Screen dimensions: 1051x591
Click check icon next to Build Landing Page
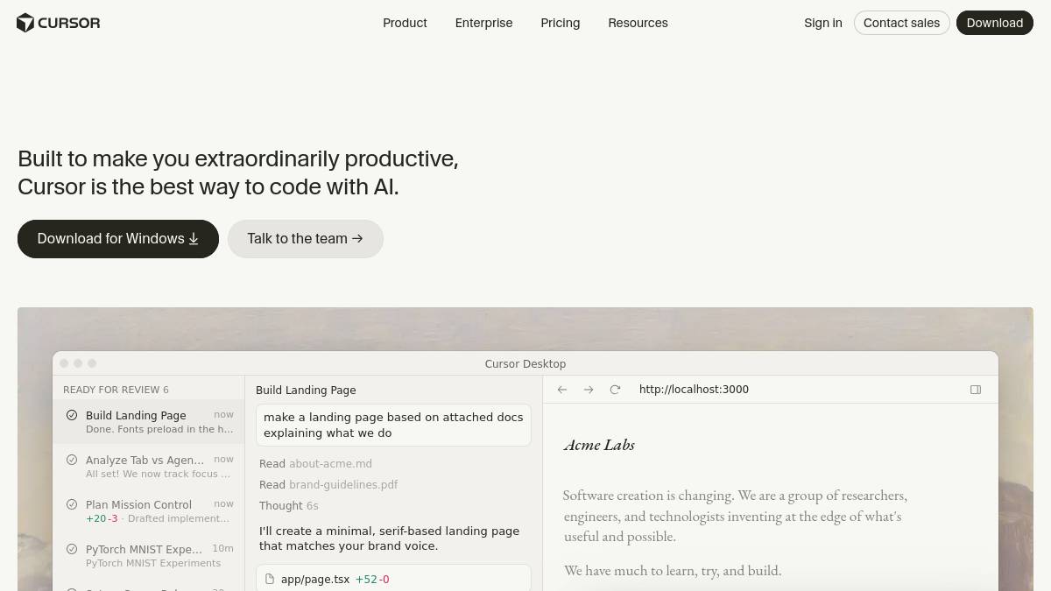click(x=72, y=415)
